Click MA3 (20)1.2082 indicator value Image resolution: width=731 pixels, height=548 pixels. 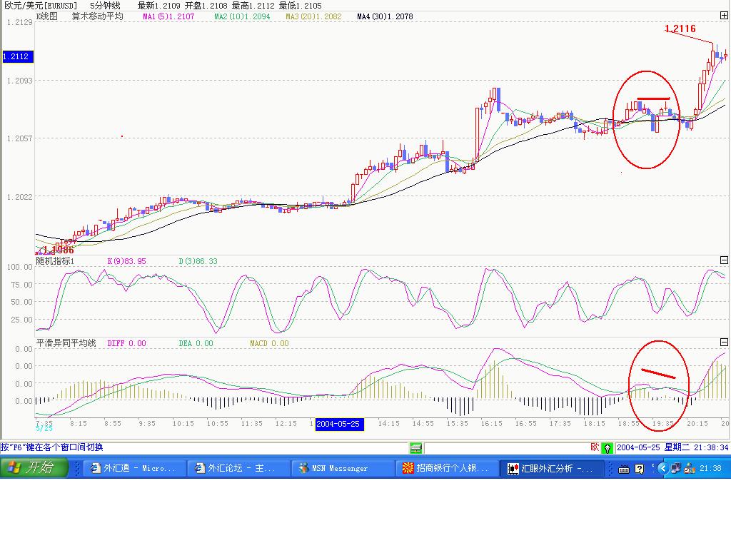tap(314, 16)
